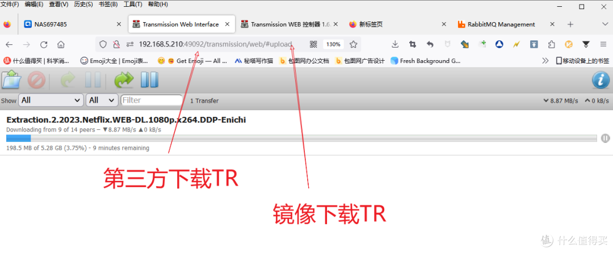Open the 历史(S) menu
The height and width of the screenshot is (253, 613).
point(83,5)
